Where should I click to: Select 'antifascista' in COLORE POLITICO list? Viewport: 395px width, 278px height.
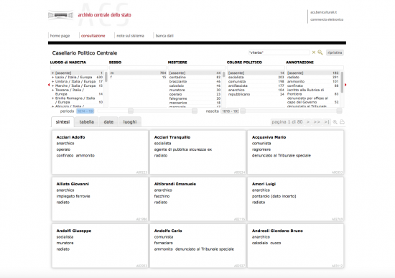point(256,85)
